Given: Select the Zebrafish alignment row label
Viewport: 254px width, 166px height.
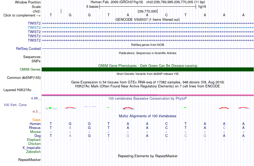Looking at the screenshot, I should point(33,152).
